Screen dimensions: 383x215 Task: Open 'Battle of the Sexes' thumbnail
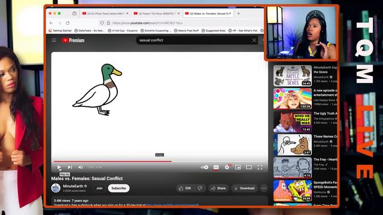[293, 76]
